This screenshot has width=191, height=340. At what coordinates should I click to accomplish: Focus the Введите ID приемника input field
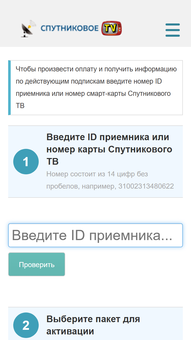[95, 235]
